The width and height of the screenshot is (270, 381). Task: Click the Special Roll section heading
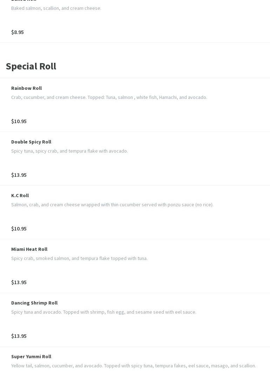point(31,66)
